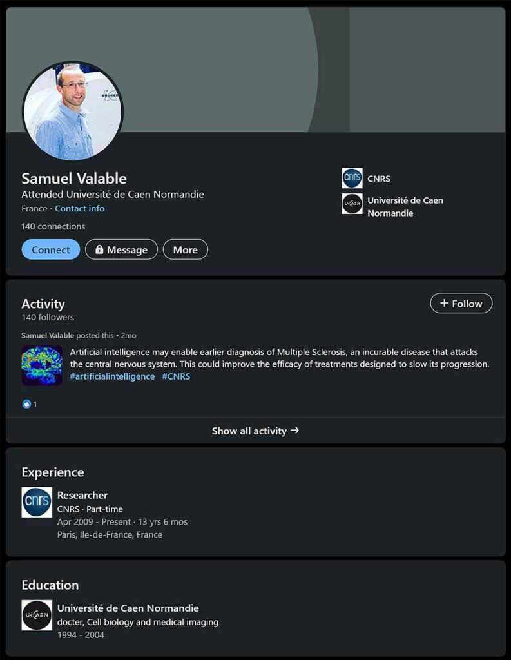
Task: Click the plus icon on Follow button
Action: tap(444, 303)
